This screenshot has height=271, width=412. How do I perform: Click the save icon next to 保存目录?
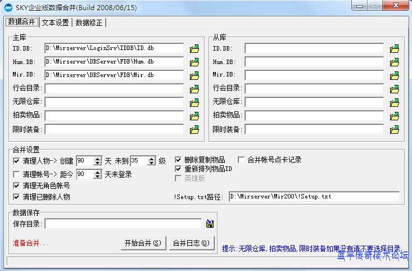point(210,224)
